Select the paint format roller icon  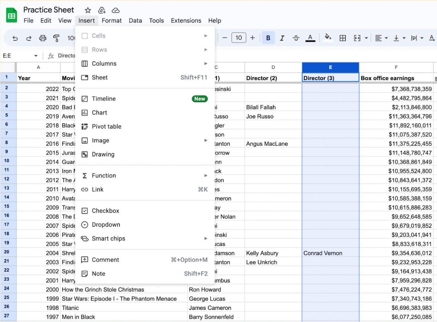click(x=56, y=38)
